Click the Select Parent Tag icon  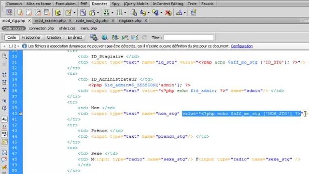pyautogui.click(x=4, y=101)
